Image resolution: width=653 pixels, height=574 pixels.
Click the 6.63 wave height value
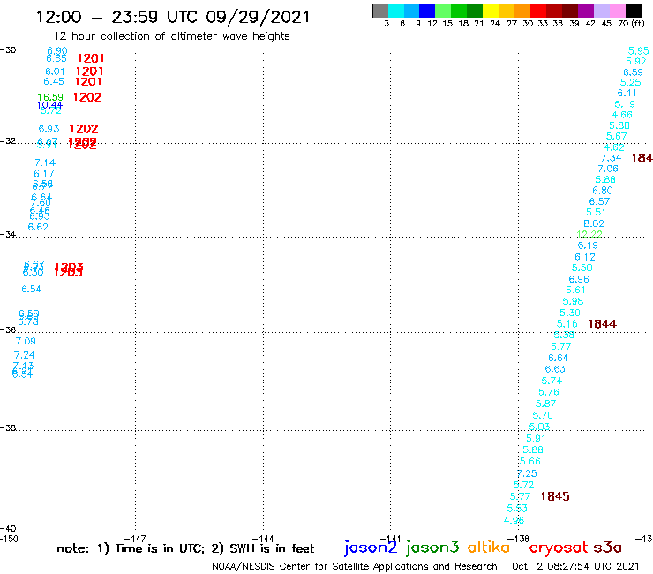[555, 369]
